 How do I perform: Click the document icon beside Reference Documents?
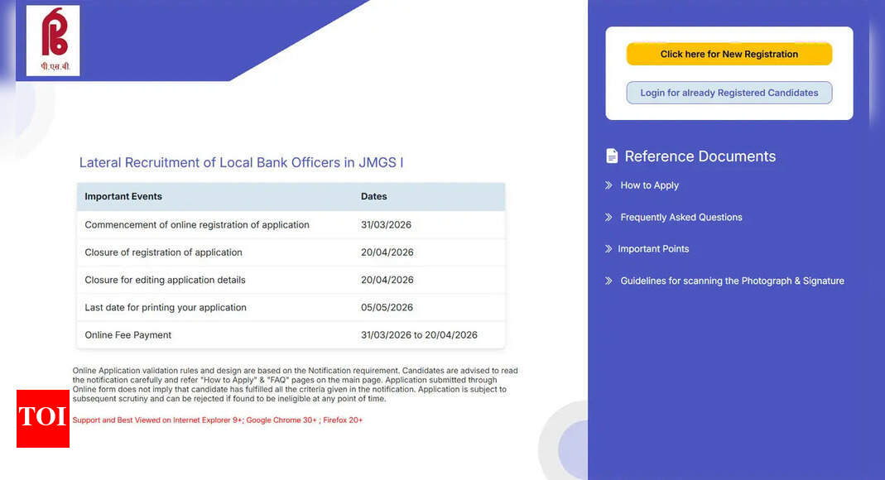point(611,156)
